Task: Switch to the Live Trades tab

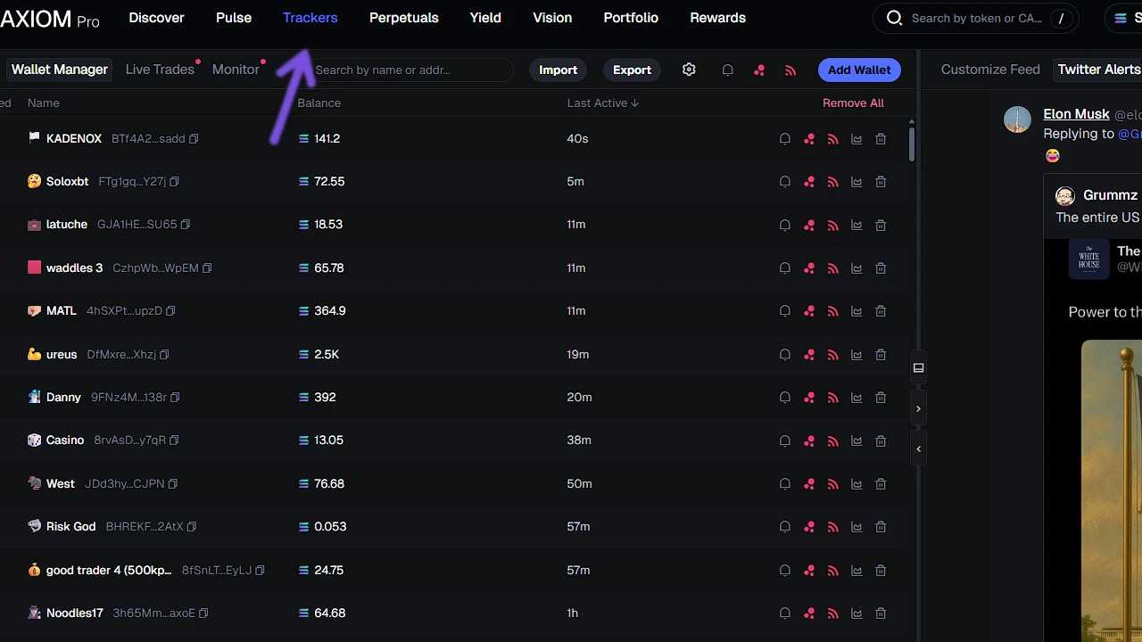Action: (x=160, y=70)
